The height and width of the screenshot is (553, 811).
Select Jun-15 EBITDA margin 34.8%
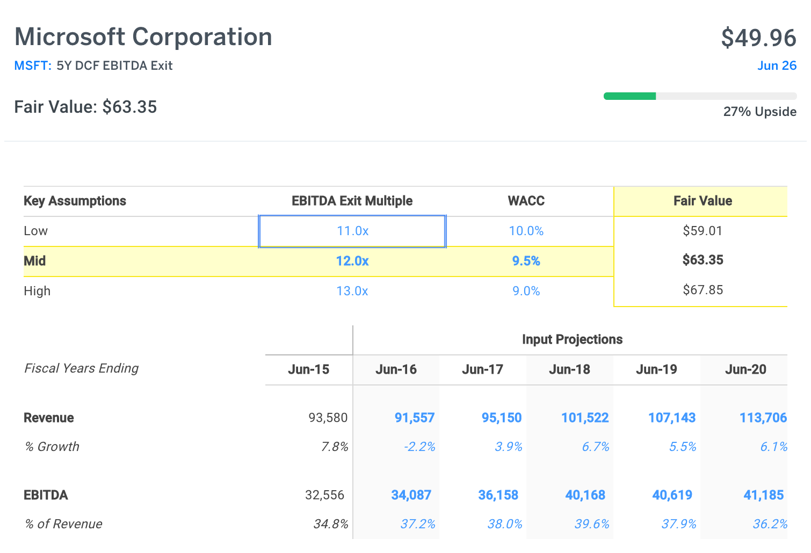click(331, 525)
